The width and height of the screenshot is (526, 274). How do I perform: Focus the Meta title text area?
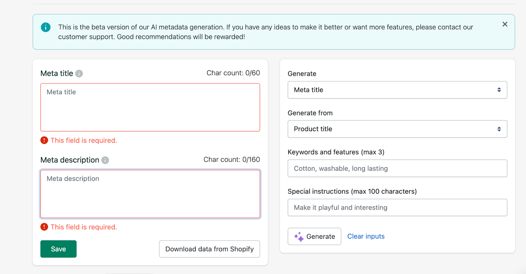[x=150, y=107]
